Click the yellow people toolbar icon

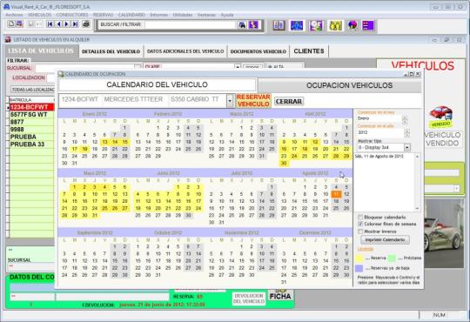pos(335,26)
